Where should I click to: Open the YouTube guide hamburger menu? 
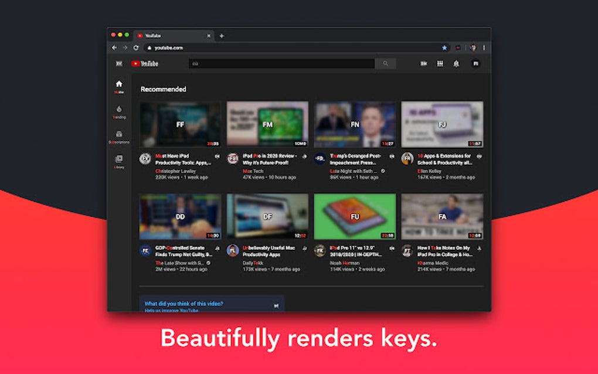119,64
